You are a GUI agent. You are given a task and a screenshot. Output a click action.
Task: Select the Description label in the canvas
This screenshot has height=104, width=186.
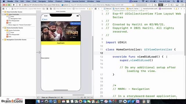pos(45,58)
